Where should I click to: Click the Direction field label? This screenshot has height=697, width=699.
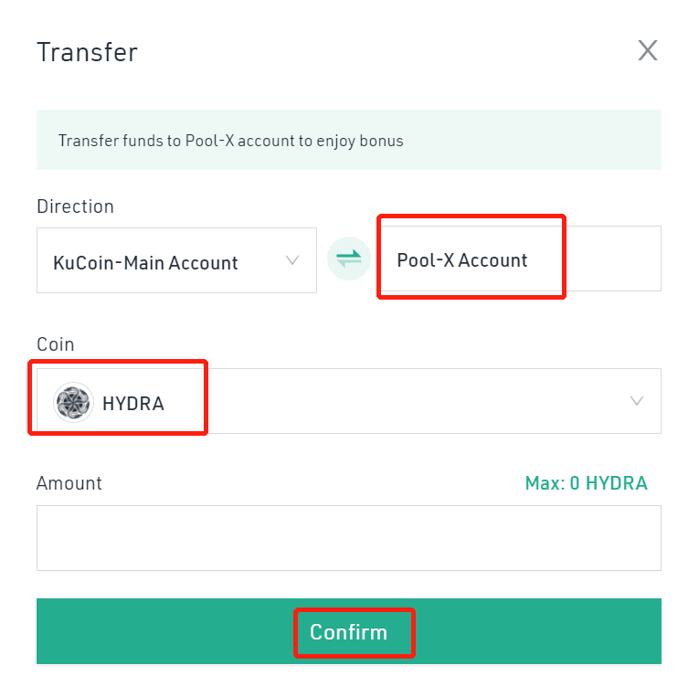click(75, 206)
